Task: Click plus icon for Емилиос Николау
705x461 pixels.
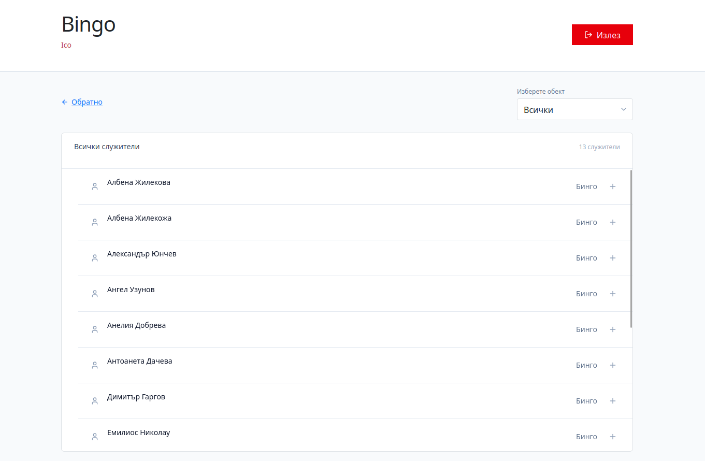Action: 613,437
